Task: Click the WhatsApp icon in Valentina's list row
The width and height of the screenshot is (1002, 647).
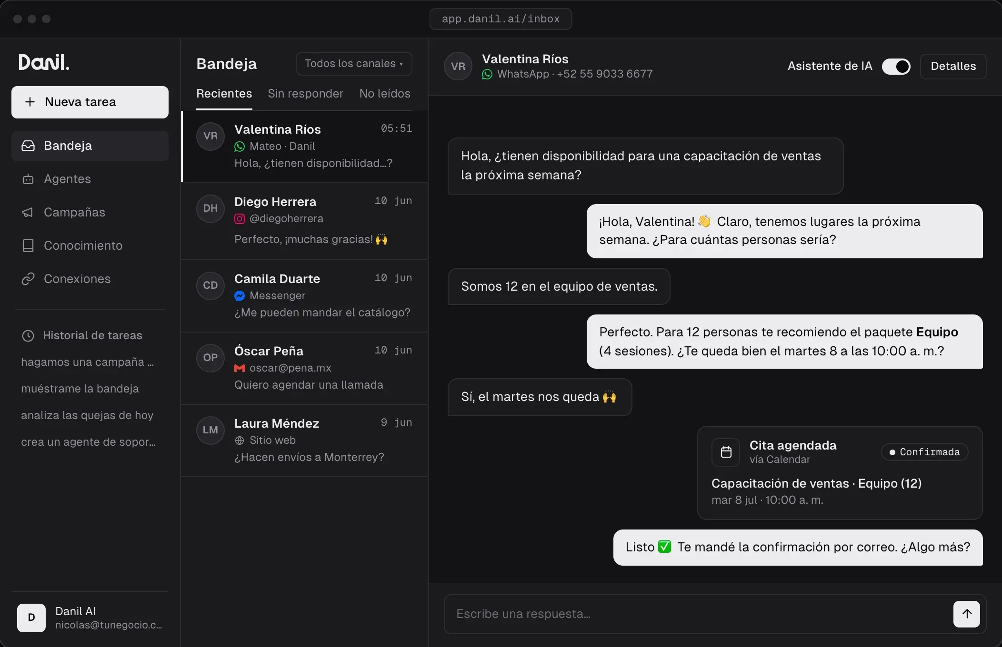Action: 240,147
